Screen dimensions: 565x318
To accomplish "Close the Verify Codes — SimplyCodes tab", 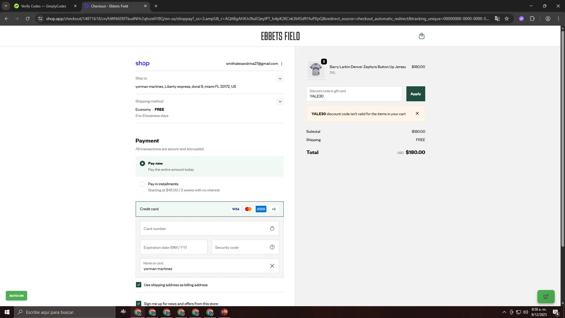I will click(75, 6).
